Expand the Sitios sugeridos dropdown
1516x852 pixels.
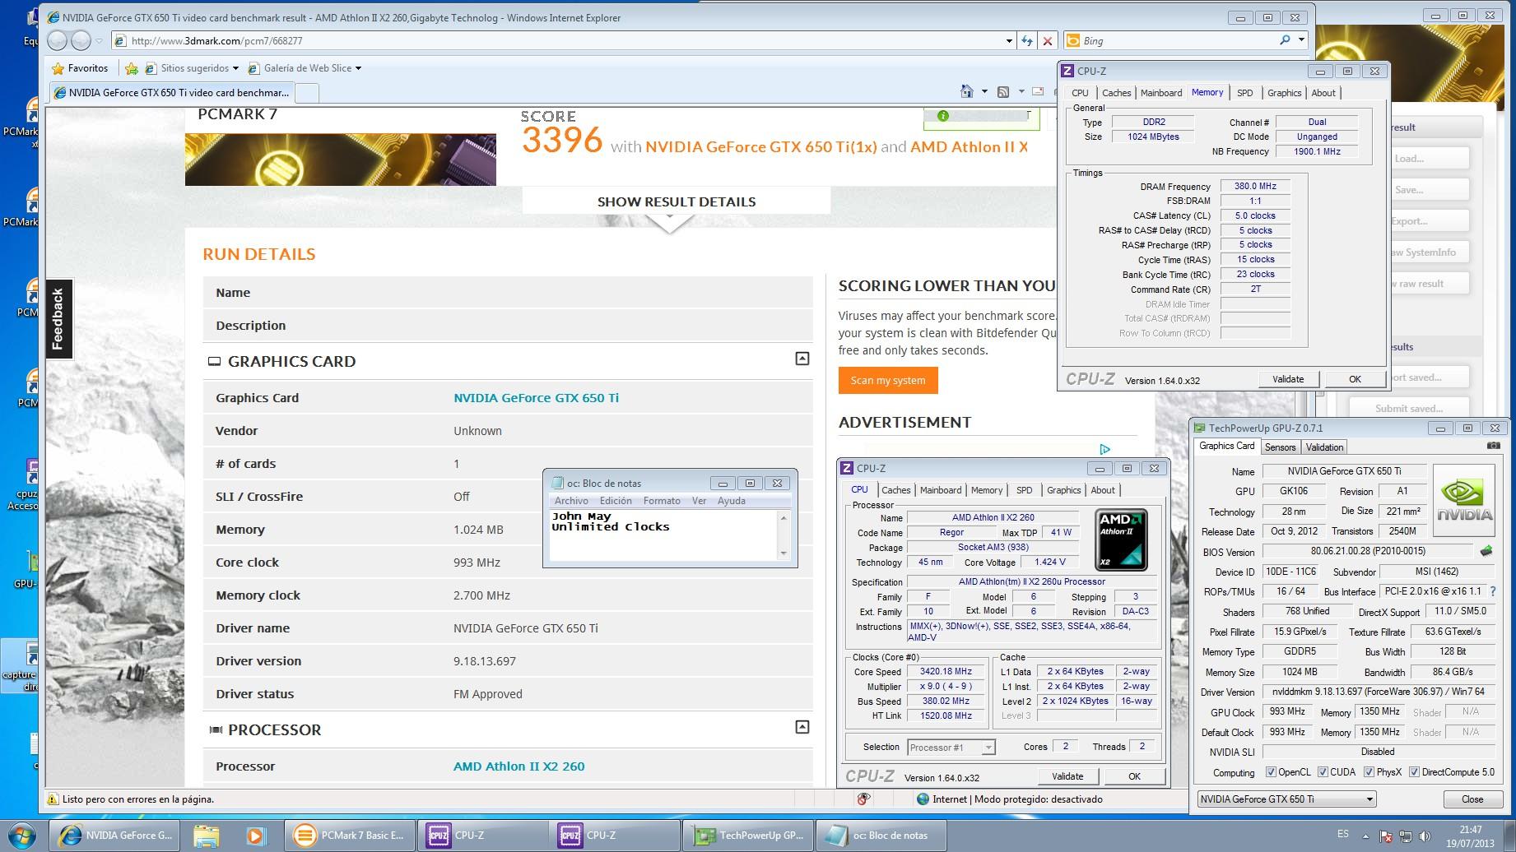click(x=235, y=68)
